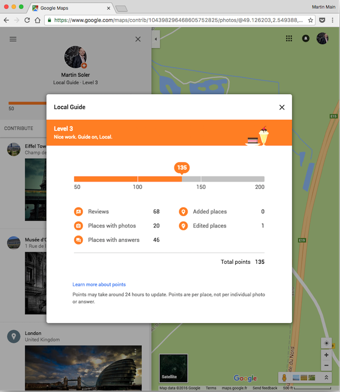The image size is (340, 392).
Task: Click the Edited places pin icon
Action: tap(183, 226)
